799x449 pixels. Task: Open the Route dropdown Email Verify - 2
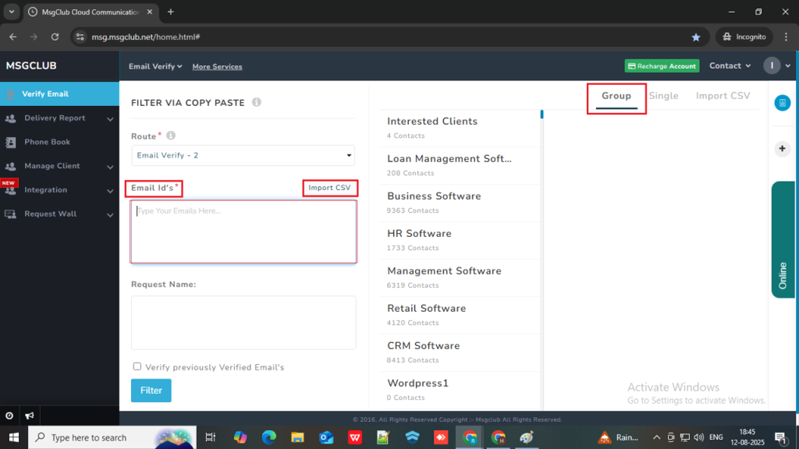tap(243, 155)
